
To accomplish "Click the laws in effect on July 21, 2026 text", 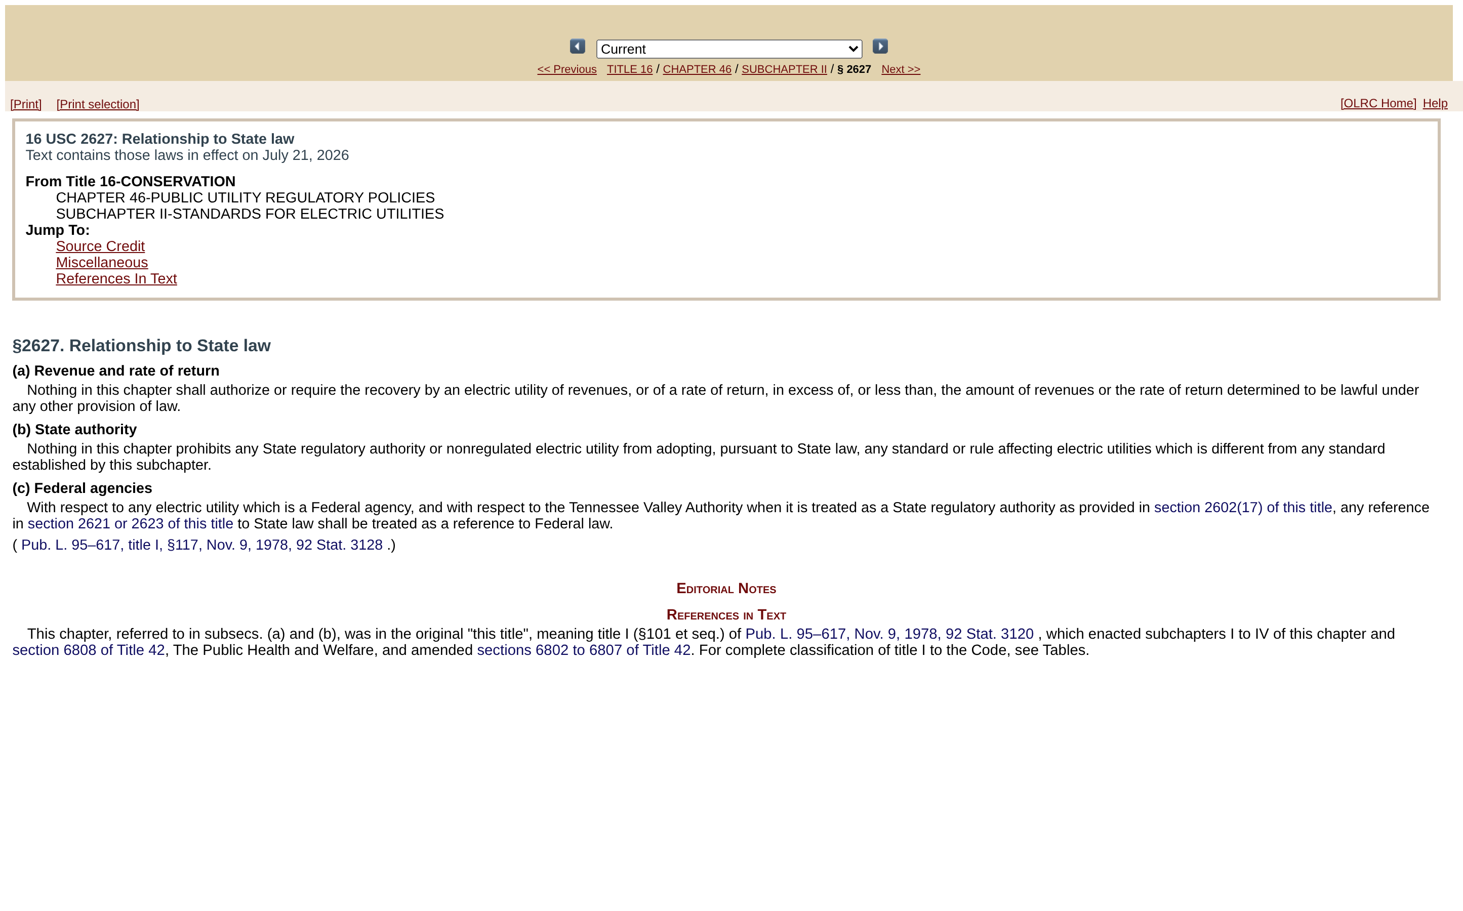I will point(187,155).
